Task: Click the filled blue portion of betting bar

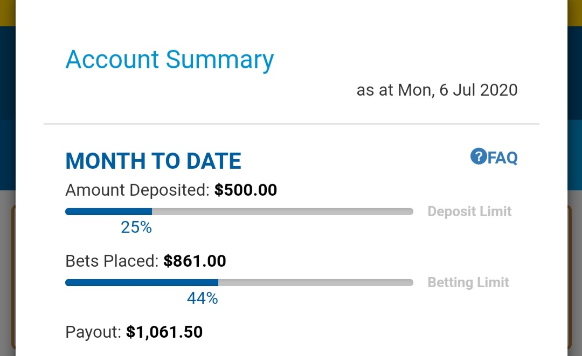Action: (x=142, y=283)
